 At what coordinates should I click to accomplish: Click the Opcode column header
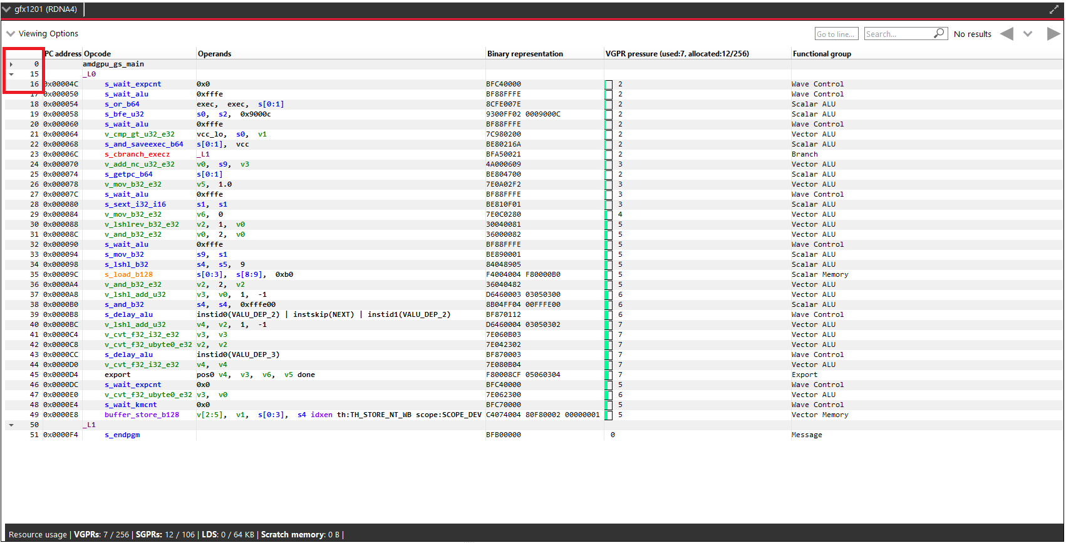coord(98,54)
